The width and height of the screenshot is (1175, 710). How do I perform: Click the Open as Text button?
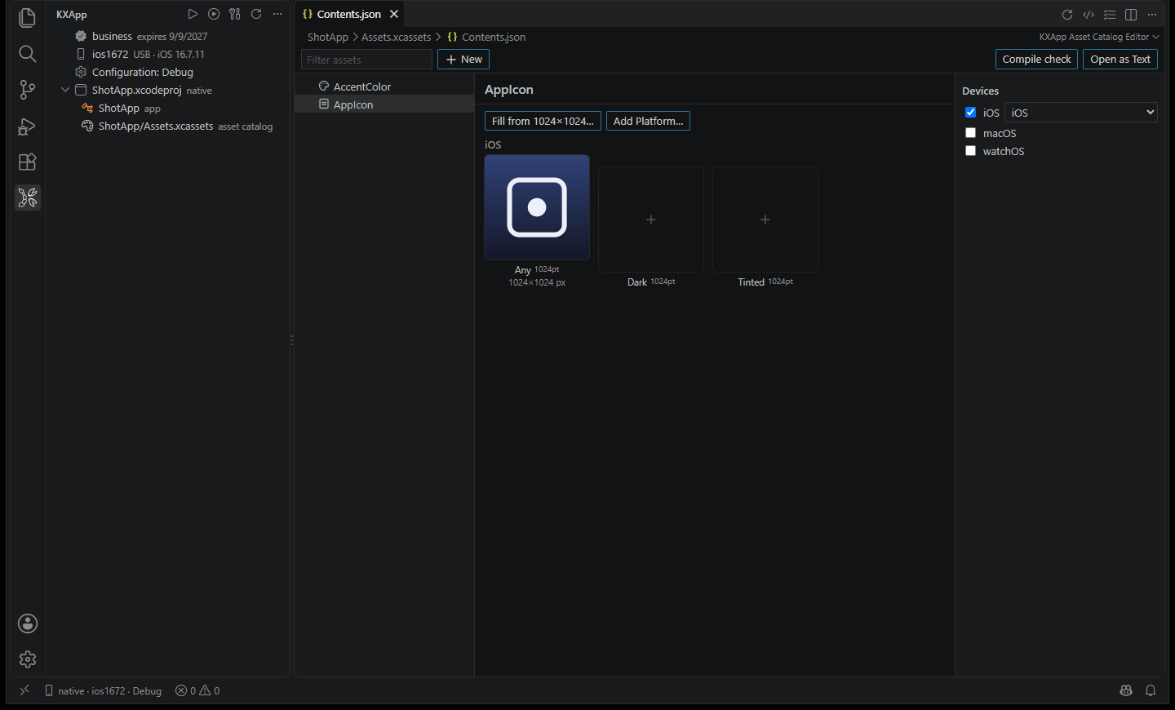[1120, 60]
